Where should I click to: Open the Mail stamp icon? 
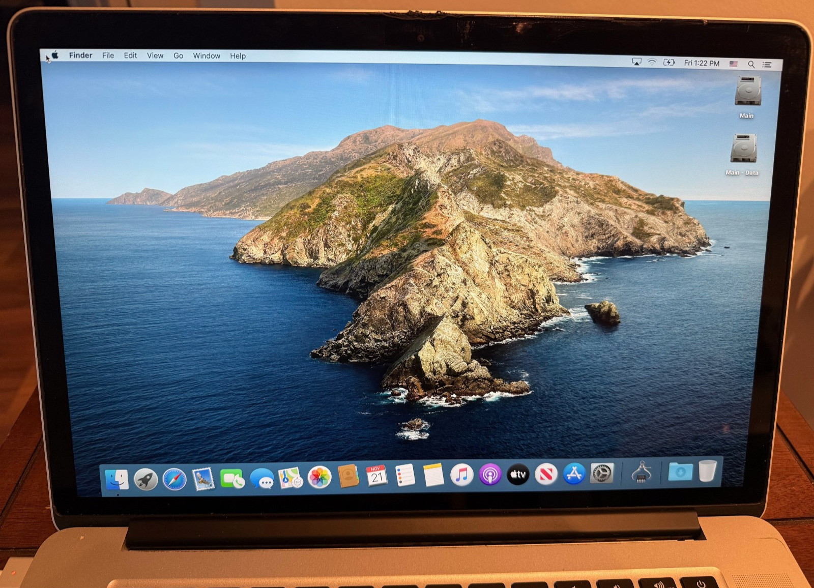[203, 479]
